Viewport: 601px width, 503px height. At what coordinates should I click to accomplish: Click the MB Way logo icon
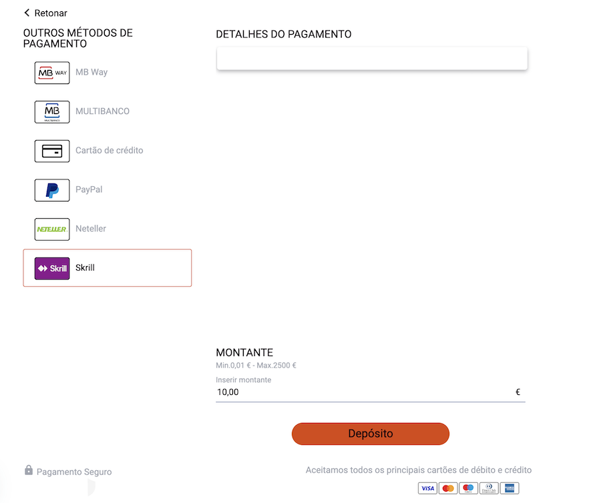[52, 73]
